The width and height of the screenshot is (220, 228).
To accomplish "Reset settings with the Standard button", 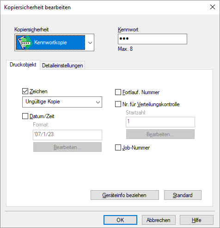I will pos(183,195).
